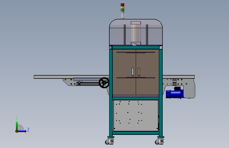Image resolution: width=229 pixels, height=148 pixels.
Task: Select the black junction box on the motor
Action: tap(177, 88)
